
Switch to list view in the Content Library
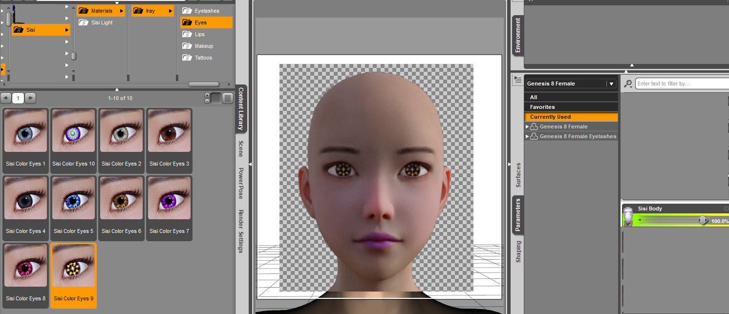coord(228,98)
